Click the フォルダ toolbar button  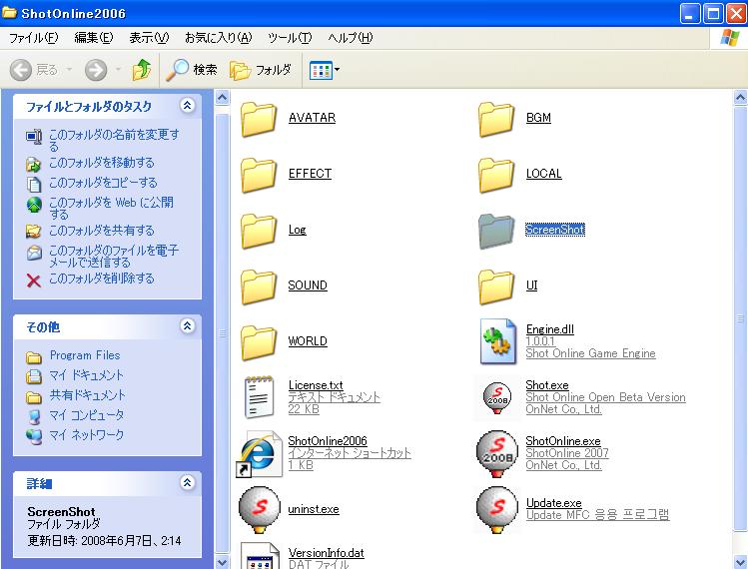pyautogui.click(x=261, y=70)
